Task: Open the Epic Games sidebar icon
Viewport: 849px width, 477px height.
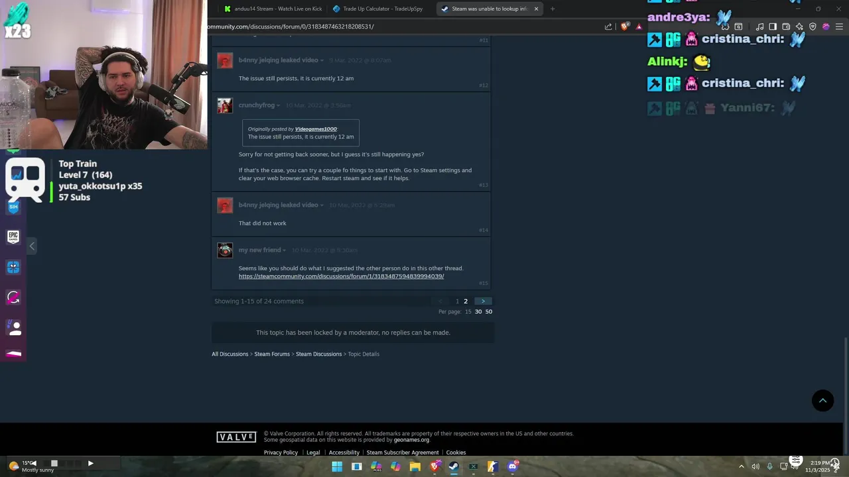Action: click(x=13, y=237)
